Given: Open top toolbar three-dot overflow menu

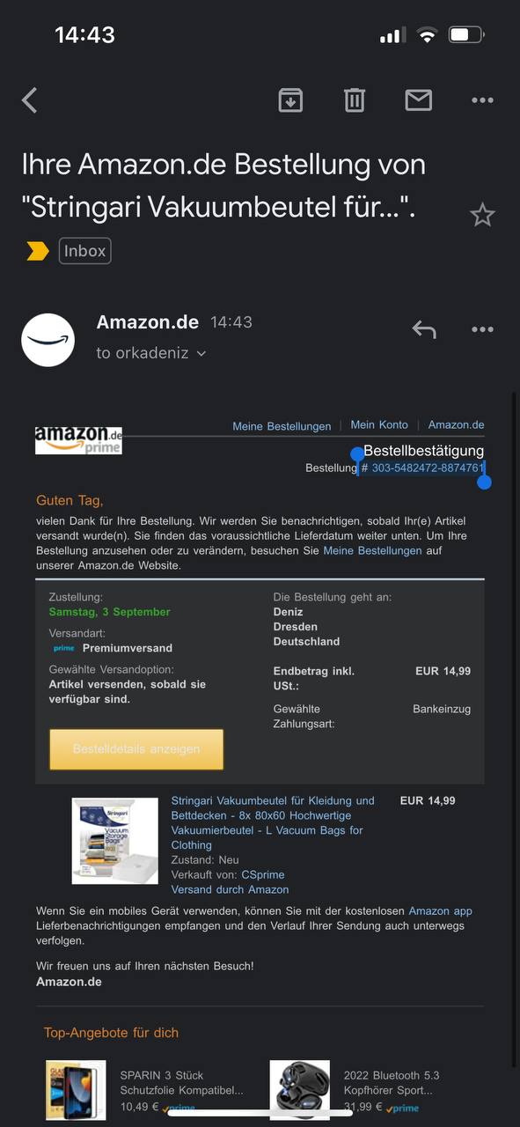Looking at the screenshot, I should tap(482, 100).
